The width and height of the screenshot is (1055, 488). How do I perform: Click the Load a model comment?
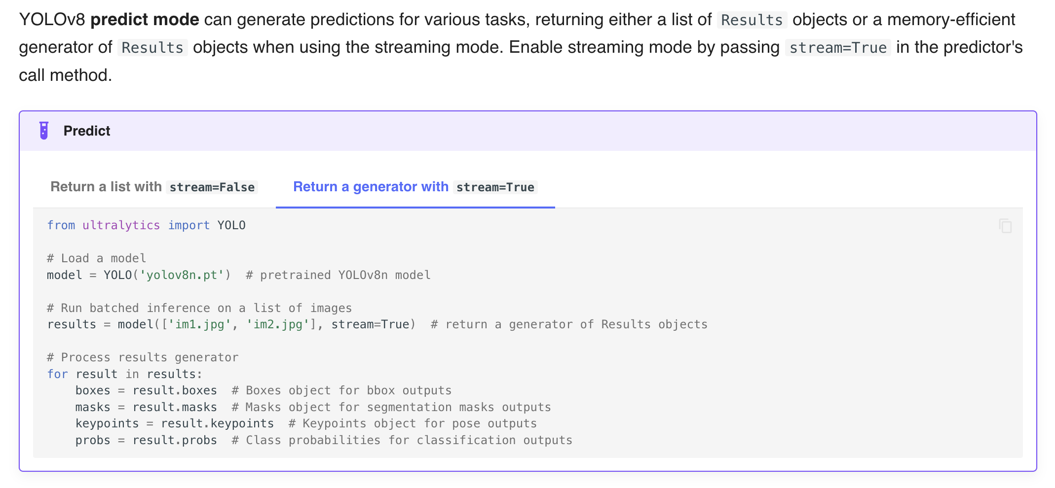tap(96, 258)
